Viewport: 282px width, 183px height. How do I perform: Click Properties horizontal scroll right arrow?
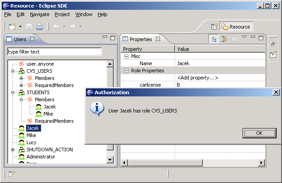point(261,163)
